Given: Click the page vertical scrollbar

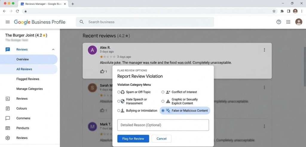Looking at the screenshot, I should [305, 66].
